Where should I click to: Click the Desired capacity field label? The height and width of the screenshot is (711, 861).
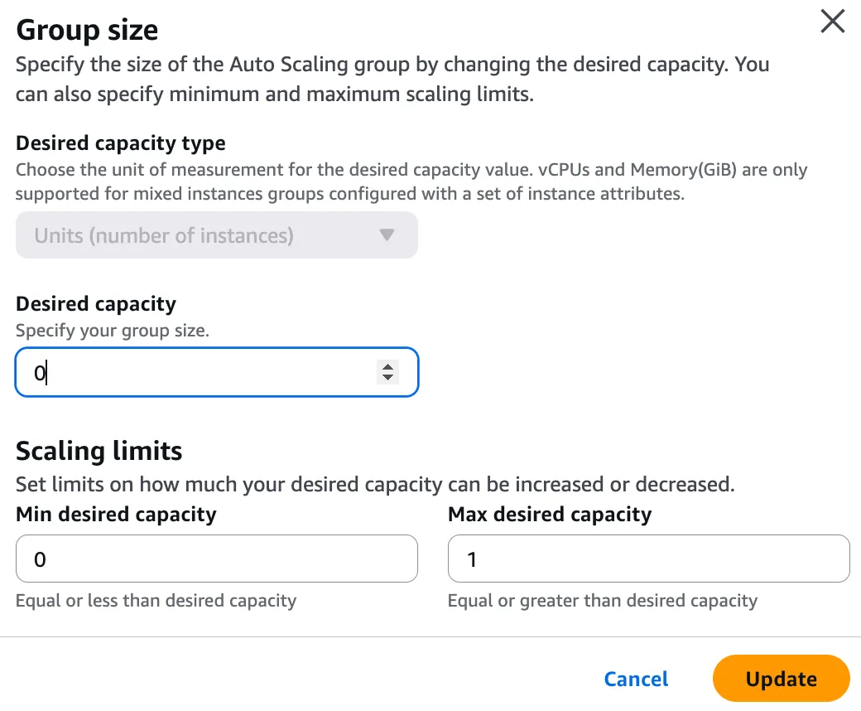(x=96, y=304)
